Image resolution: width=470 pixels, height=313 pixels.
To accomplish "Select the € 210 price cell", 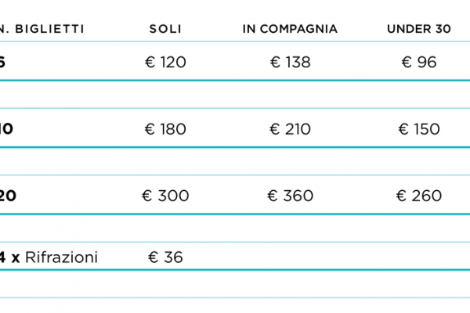I will tap(290, 129).
